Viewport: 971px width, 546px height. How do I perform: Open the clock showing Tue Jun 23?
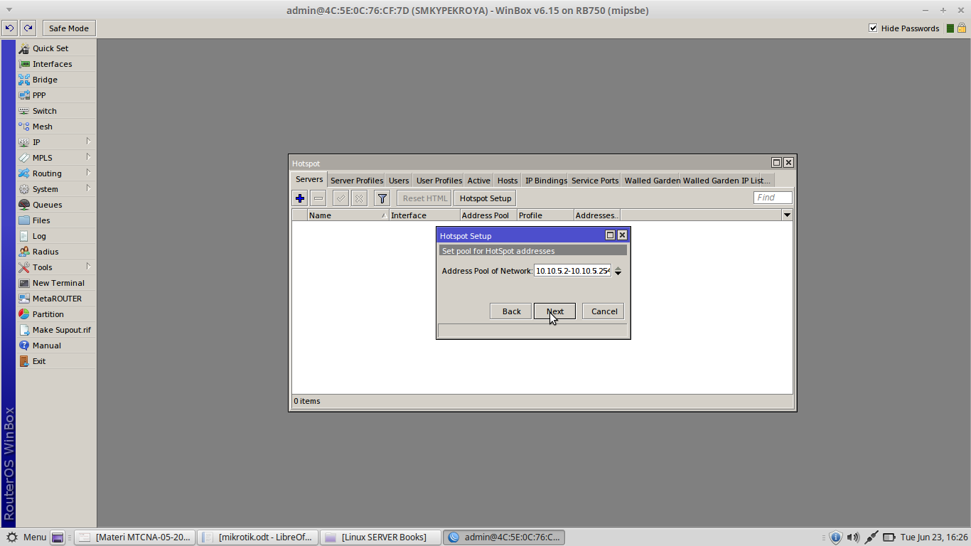[x=933, y=537]
